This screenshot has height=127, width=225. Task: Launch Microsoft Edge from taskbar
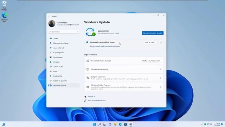click(x=120, y=124)
